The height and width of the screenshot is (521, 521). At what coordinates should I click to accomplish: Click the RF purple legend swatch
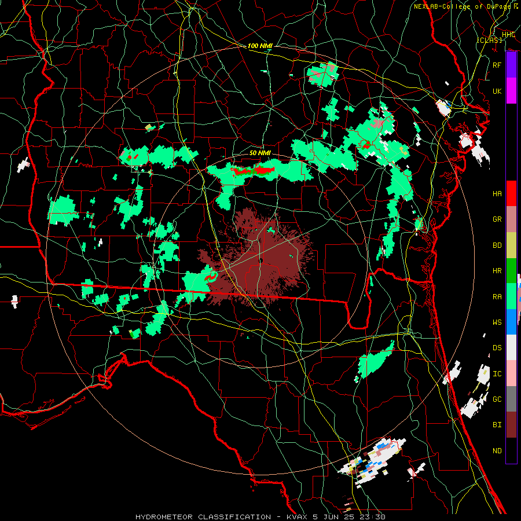tap(511, 65)
